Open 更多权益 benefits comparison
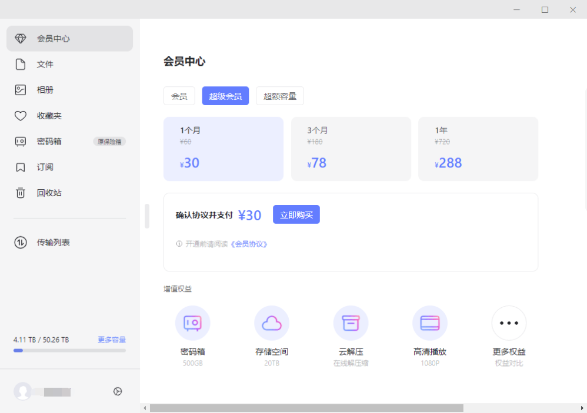The image size is (587, 413). (509, 323)
